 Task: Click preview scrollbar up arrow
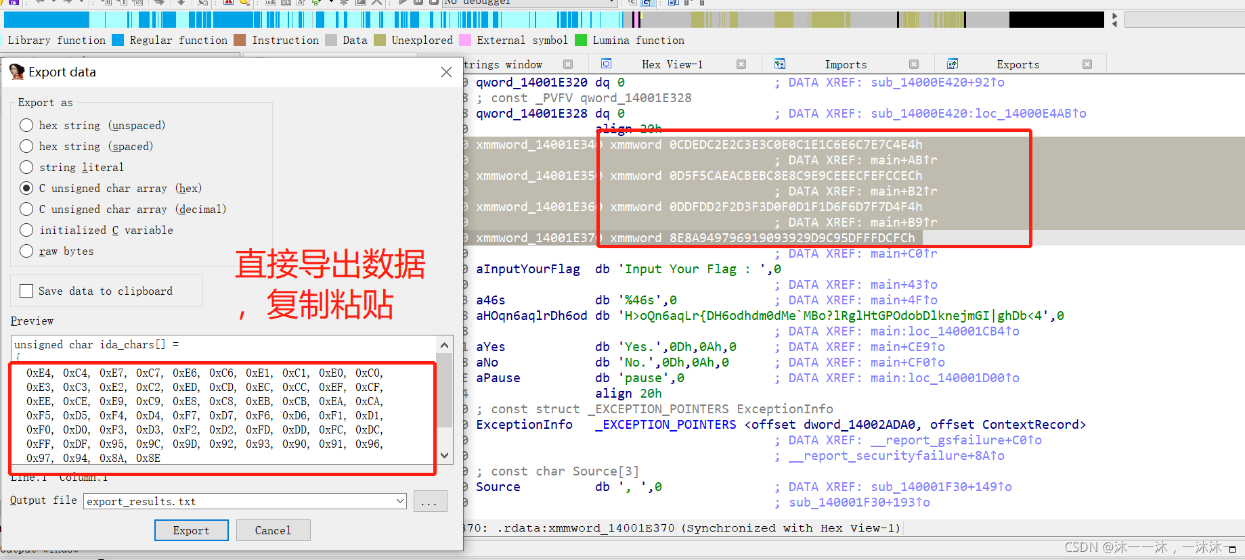pyautogui.click(x=444, y=346)
